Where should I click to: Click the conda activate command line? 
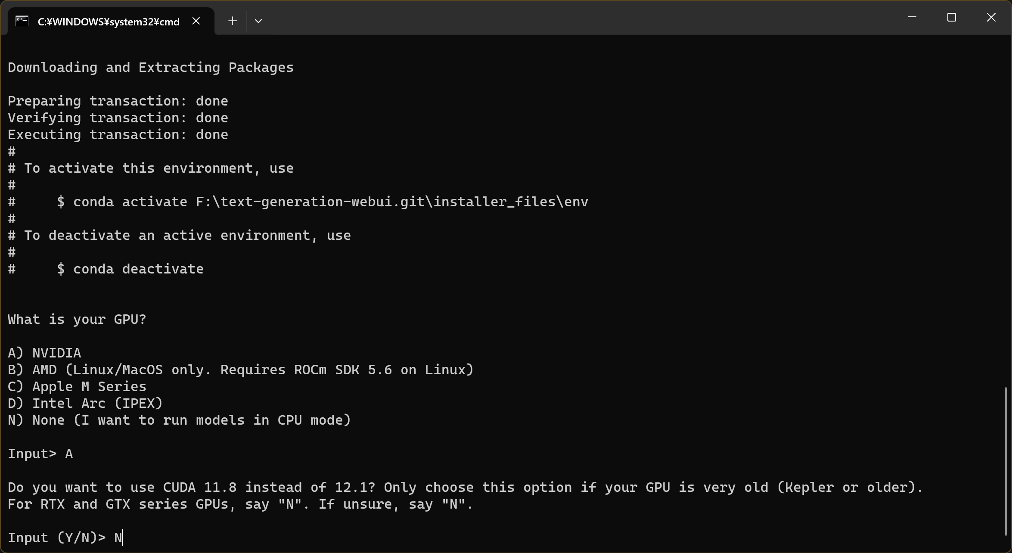pyautogui.click(x=298, y=202)
